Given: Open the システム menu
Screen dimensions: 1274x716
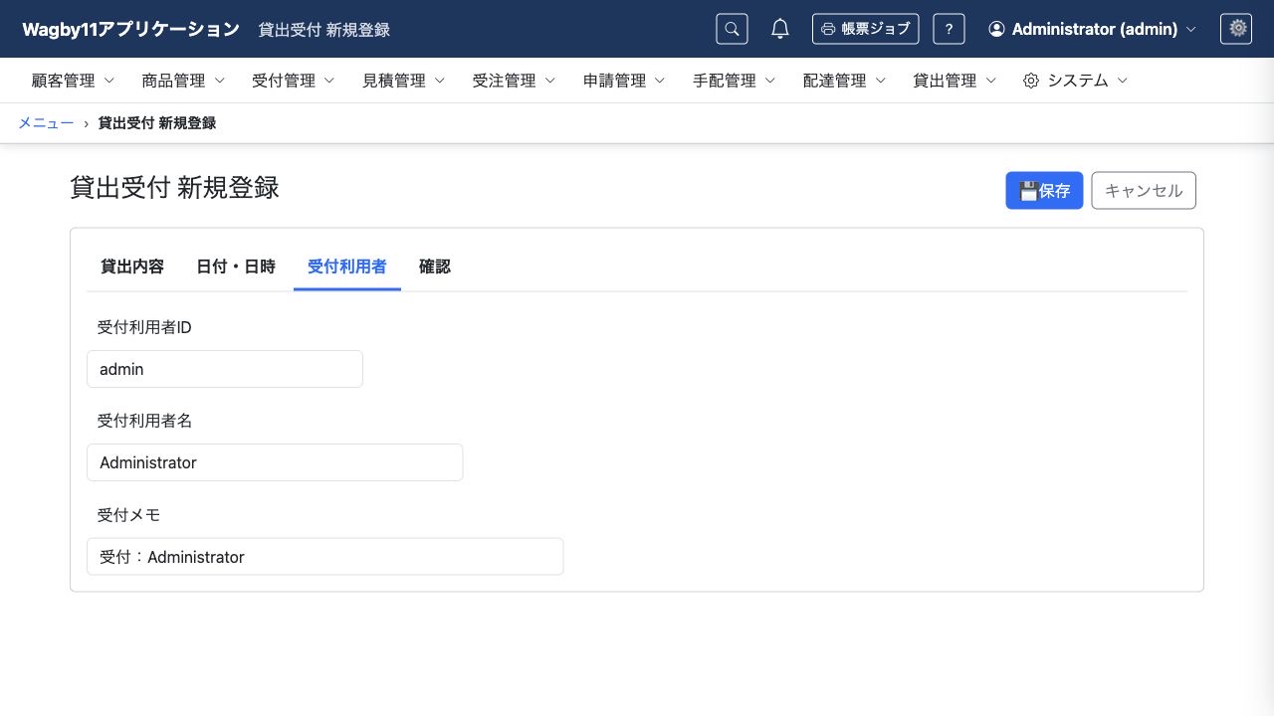Looking at the screenshot, I should tap(1076, 81).
